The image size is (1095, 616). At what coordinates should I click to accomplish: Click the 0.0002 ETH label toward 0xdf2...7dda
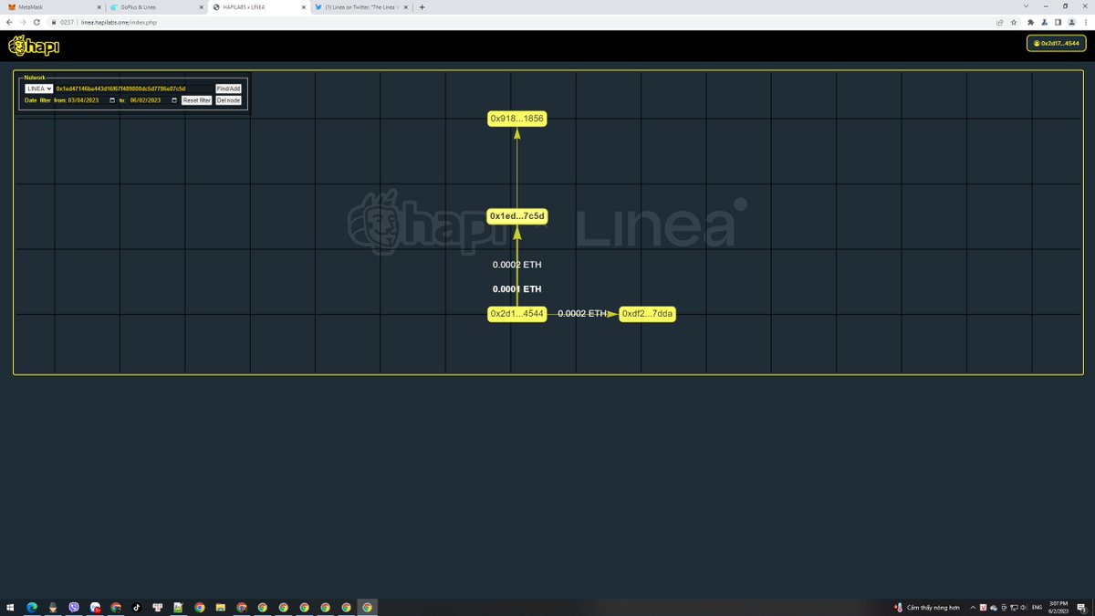(582, 314)
